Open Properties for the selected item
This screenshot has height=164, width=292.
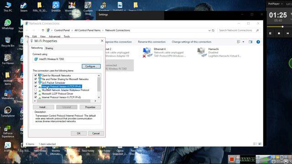[x=90, y=108]
